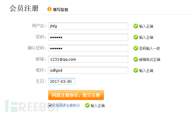Click the 昵称 field containing sdfgsd
Screen dimensions: 193x114
[x=88, y=70]
